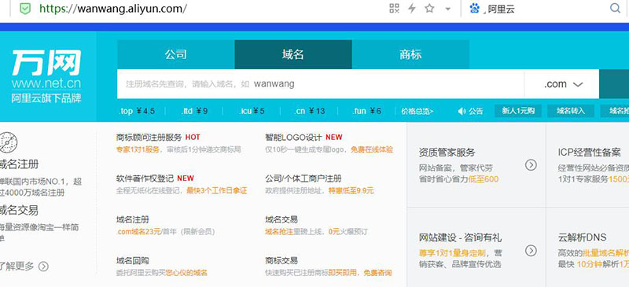Open the 域名交易 link with 域名抢注

click(x=281, y=219)
